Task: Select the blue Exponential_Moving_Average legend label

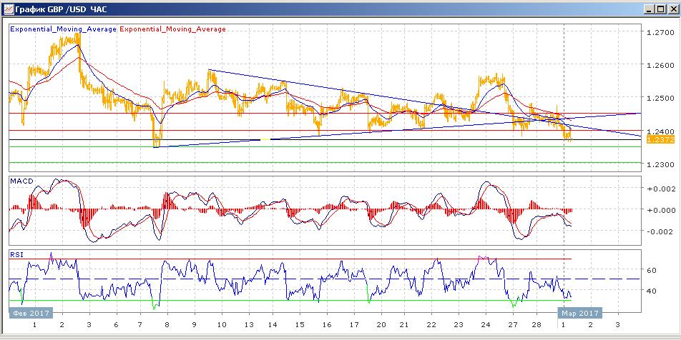Action: pos(63,29)
